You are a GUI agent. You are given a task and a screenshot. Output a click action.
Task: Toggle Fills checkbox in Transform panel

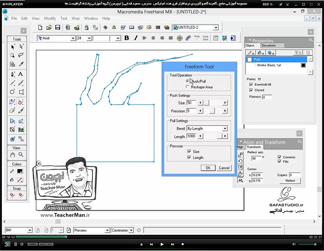tap(279, 162)
